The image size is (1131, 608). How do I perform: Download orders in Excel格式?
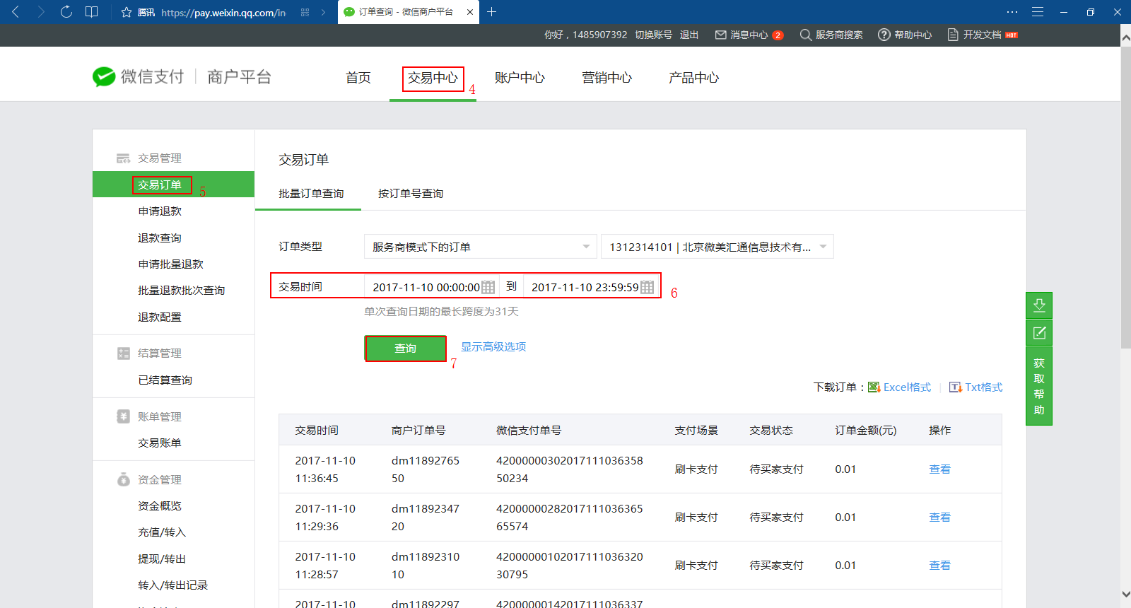[907, 387]
